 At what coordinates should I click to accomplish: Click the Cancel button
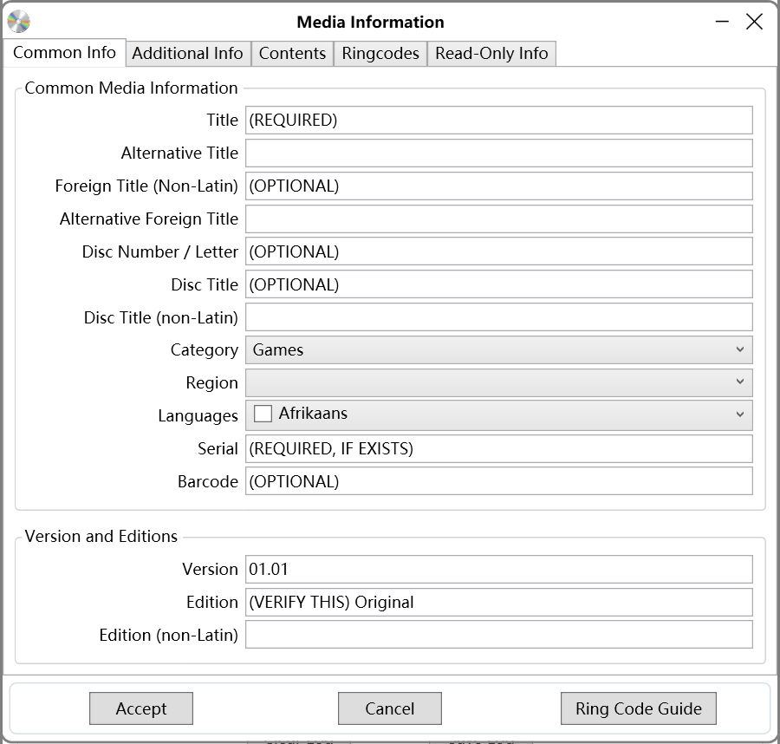tap(389, 708)
